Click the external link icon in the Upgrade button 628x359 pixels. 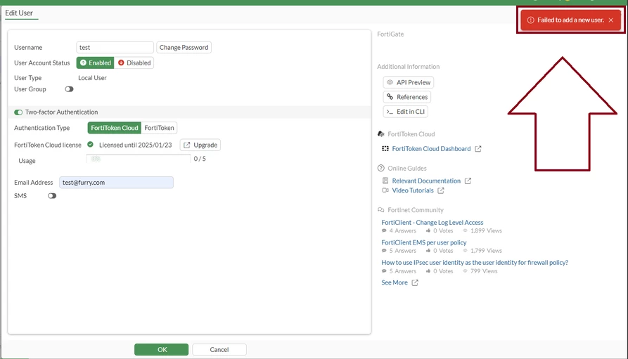pyautogui.click(x=186, y=145)
